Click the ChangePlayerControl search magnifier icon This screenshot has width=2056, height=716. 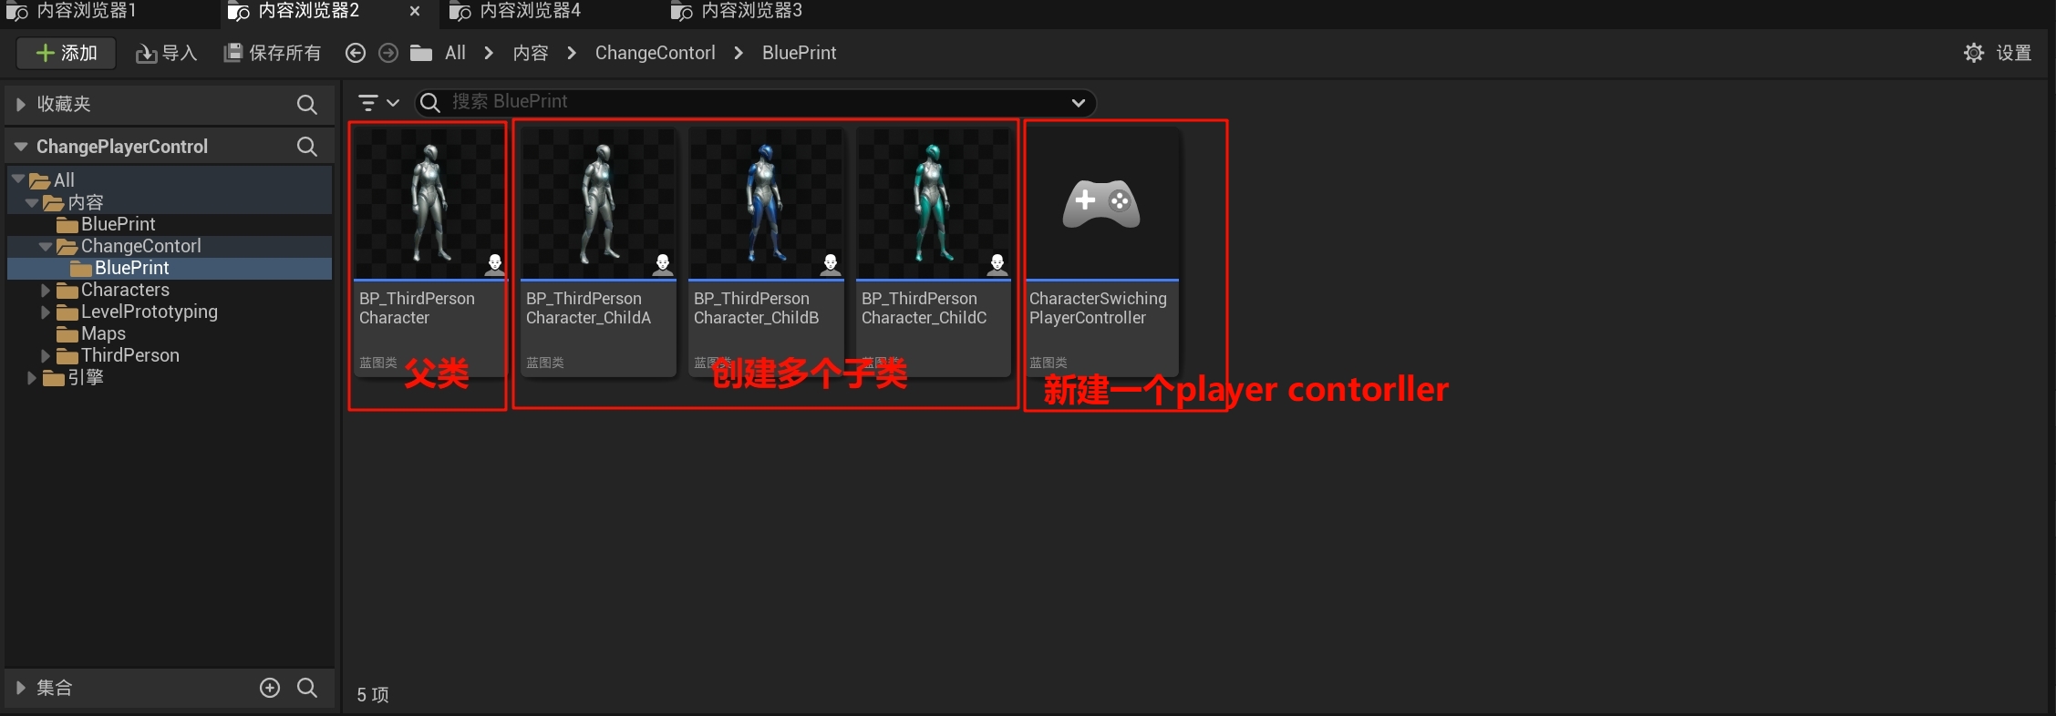coord(307,147)
